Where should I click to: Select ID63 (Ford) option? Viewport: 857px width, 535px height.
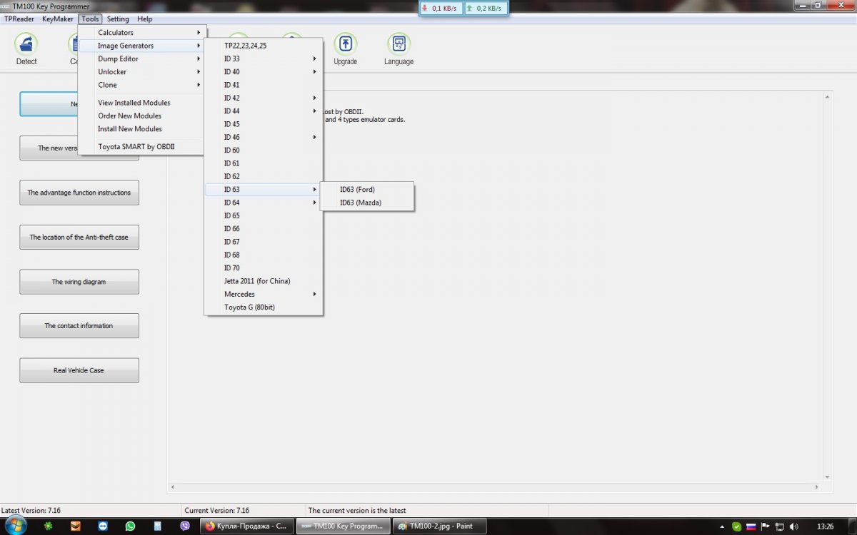coord(367,190)
